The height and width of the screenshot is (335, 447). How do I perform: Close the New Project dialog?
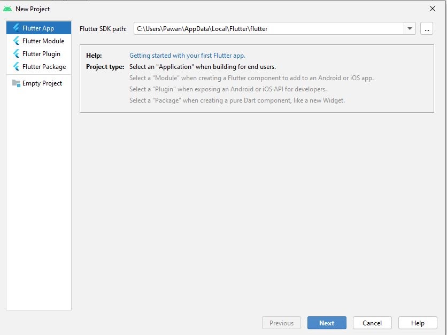click(433, 9)
